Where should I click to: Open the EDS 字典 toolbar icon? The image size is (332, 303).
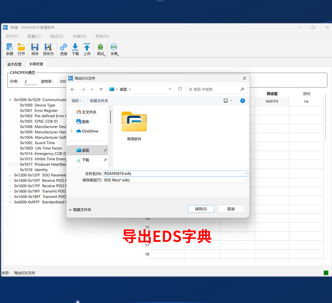point(113,47)
